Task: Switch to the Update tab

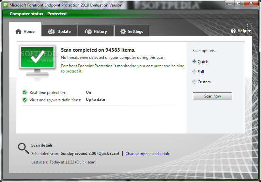Action: coord(59,31)
